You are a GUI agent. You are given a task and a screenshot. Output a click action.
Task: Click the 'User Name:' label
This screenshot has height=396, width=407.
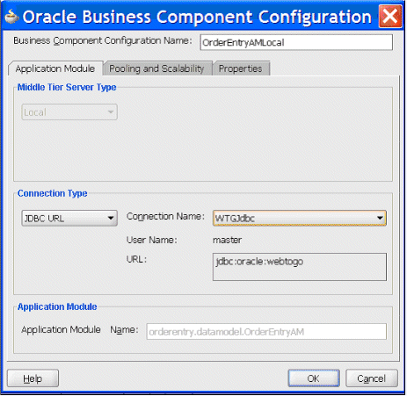coord(152,241)
